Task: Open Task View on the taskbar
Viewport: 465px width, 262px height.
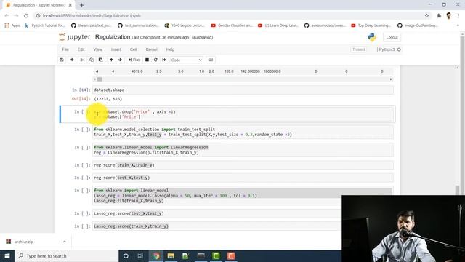Action: coord(140,256)
